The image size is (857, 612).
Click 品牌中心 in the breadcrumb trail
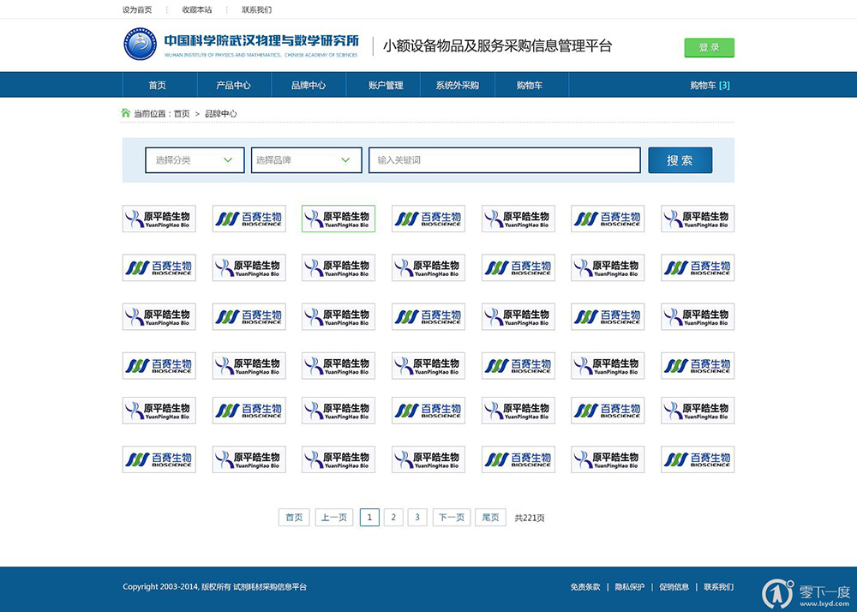coord(221,114)
